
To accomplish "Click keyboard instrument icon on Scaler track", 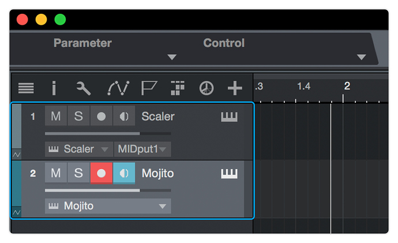I will pyautogui.click(x=229, y=117).
